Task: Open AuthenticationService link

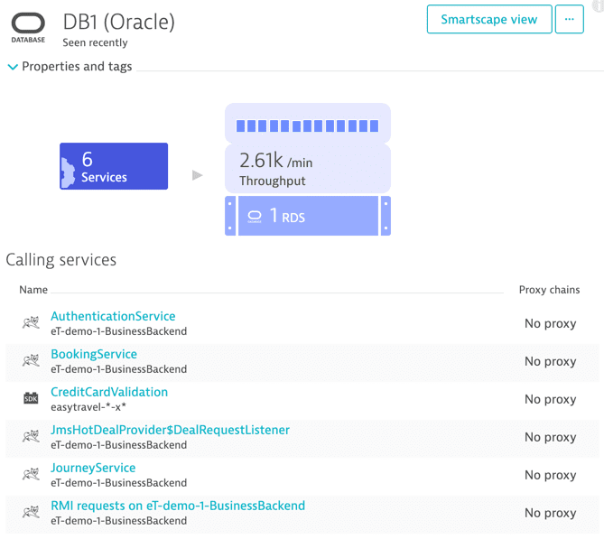Action: (113, 316)
